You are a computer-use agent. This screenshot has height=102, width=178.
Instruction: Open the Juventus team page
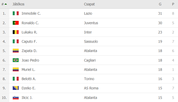(x=91, y=23)
